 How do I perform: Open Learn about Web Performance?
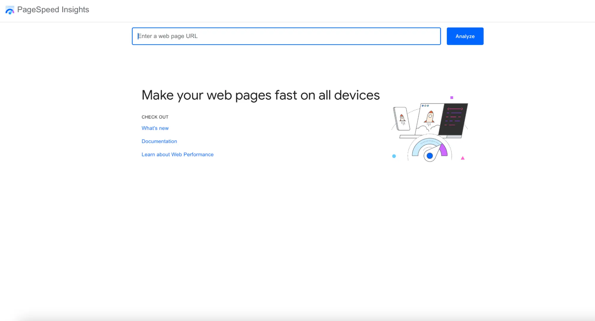(177, 154)
